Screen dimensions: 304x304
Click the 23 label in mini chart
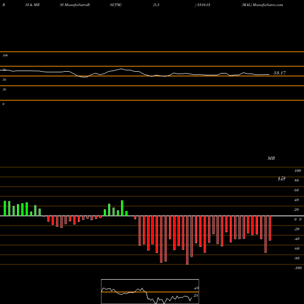point(196,295)
